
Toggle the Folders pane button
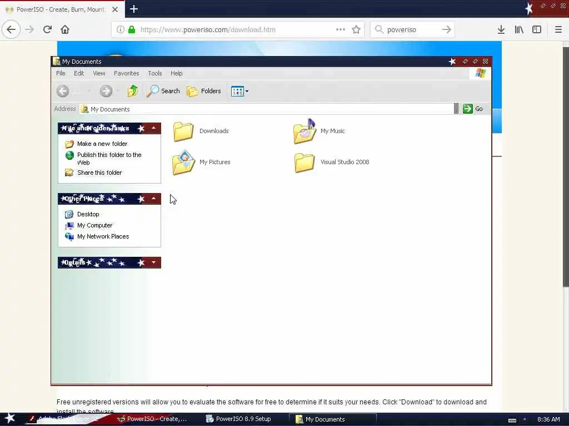(x=203, y=91)
